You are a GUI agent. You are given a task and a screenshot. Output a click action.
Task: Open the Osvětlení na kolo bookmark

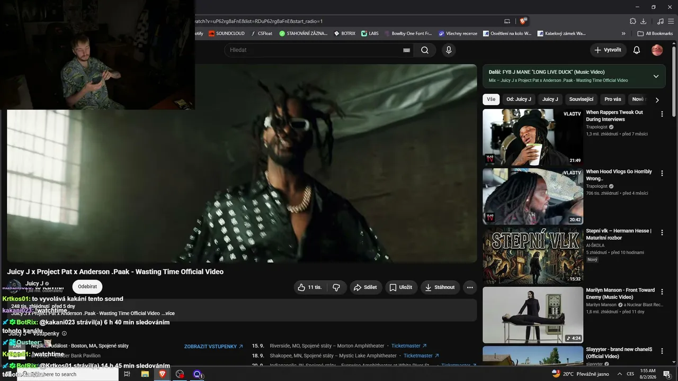coord(507,33)
